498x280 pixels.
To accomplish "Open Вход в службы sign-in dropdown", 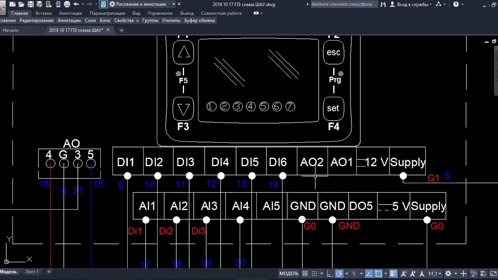I will coord(411,4).
